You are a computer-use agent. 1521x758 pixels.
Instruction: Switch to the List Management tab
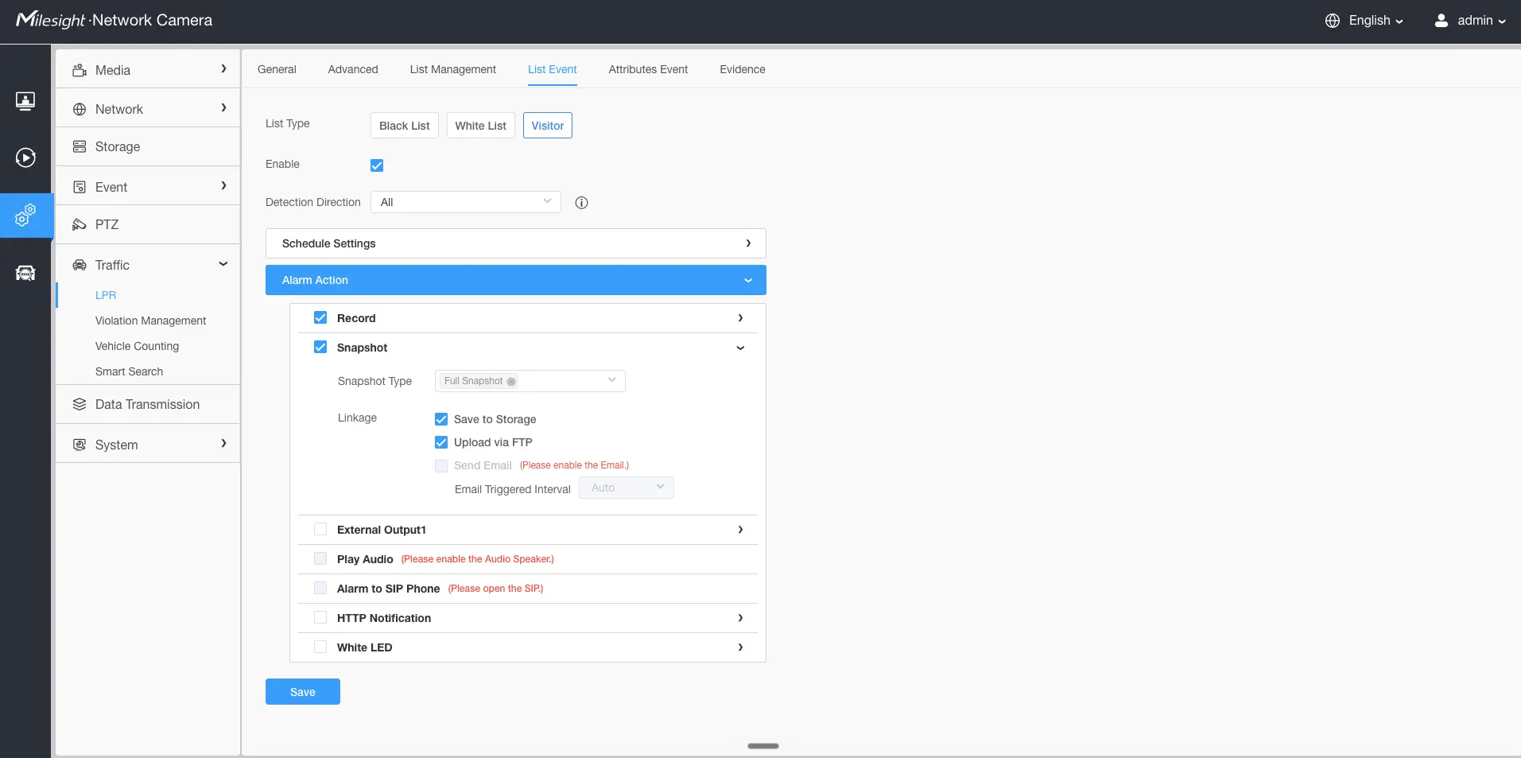(453, 69)
